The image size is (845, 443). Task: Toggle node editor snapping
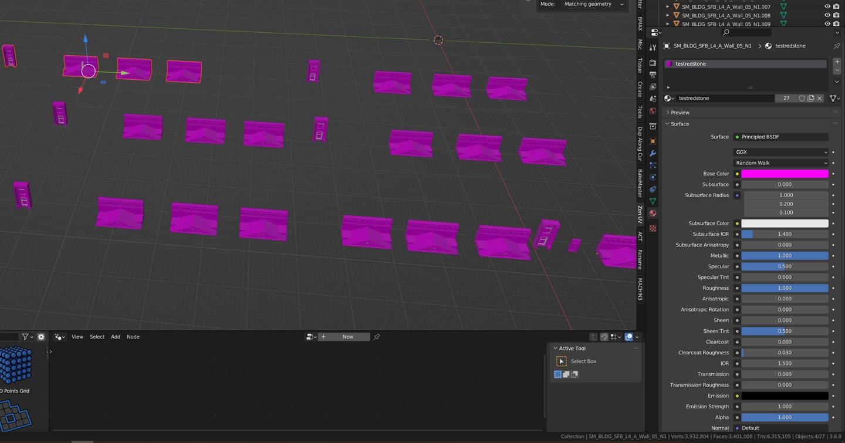604,337
